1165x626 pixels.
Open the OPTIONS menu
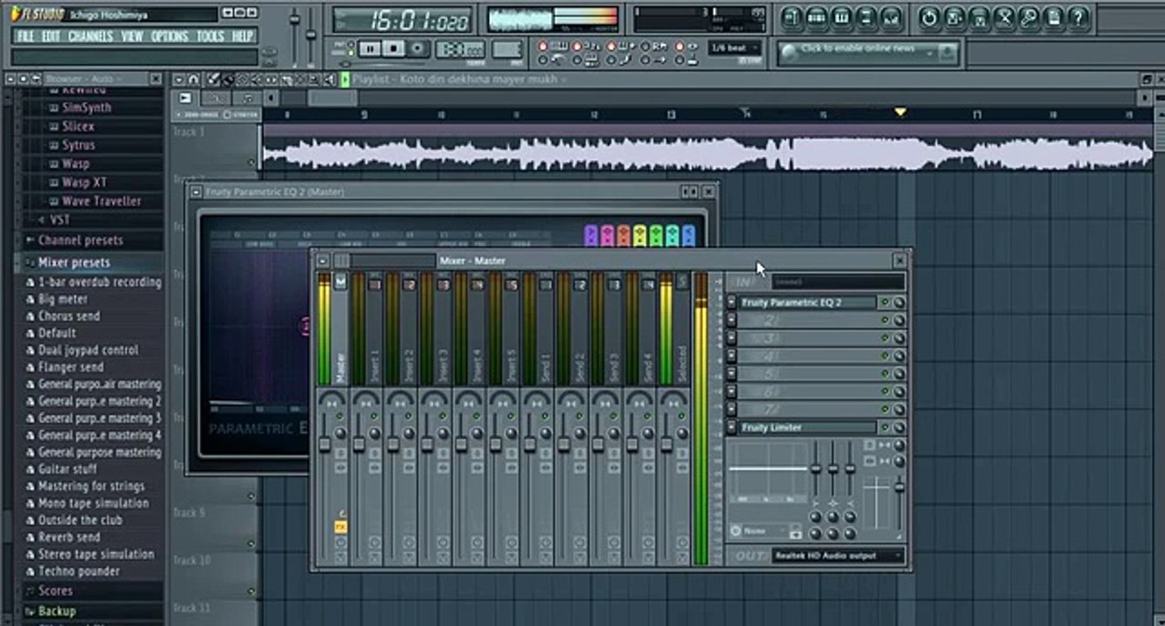coord(170,37)
